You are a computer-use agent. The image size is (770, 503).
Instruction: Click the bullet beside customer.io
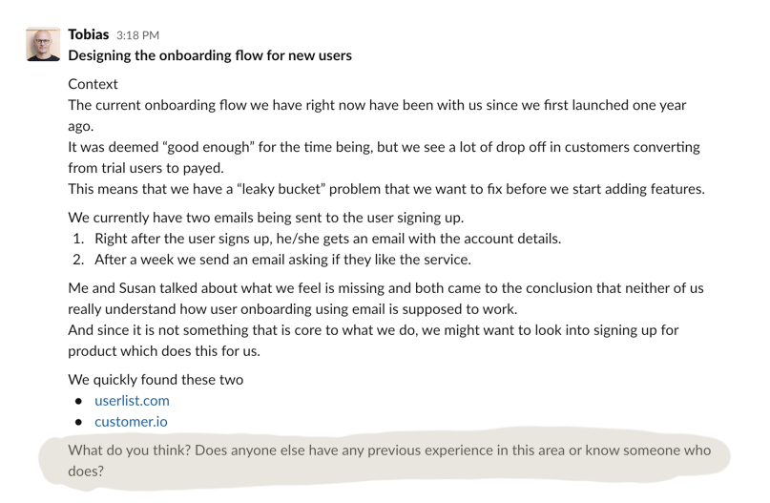(78, 423)
